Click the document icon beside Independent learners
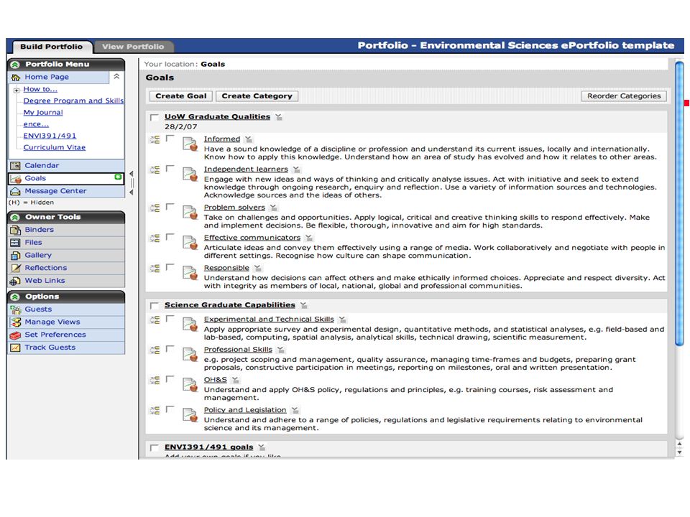Screen dimensions: 690x517 (x=190, y=174)
